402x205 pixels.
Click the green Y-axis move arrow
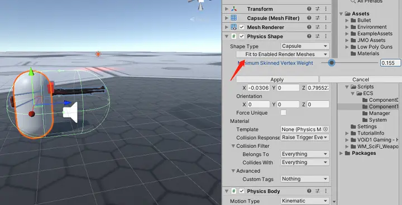[31, 72]
